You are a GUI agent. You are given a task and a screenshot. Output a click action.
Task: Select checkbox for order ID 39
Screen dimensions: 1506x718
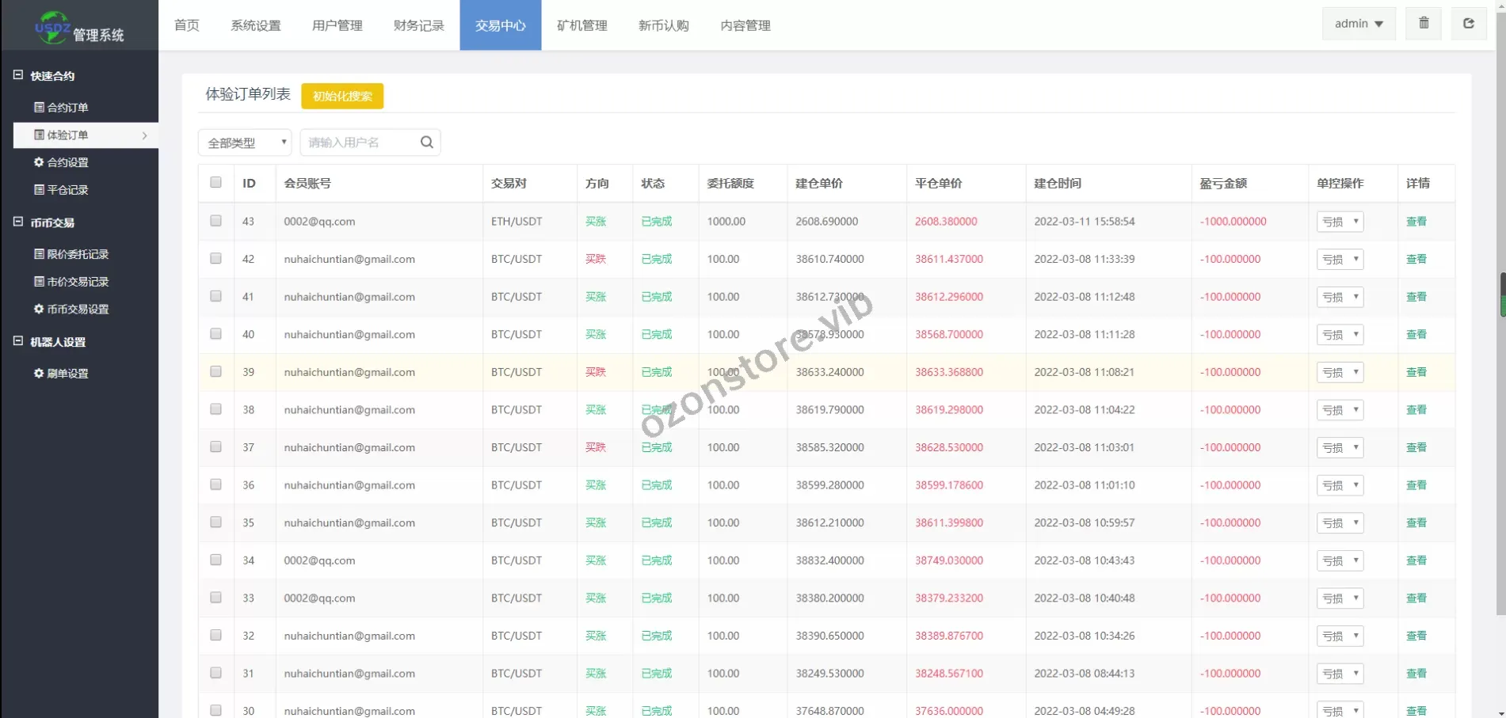coord(215,371)
